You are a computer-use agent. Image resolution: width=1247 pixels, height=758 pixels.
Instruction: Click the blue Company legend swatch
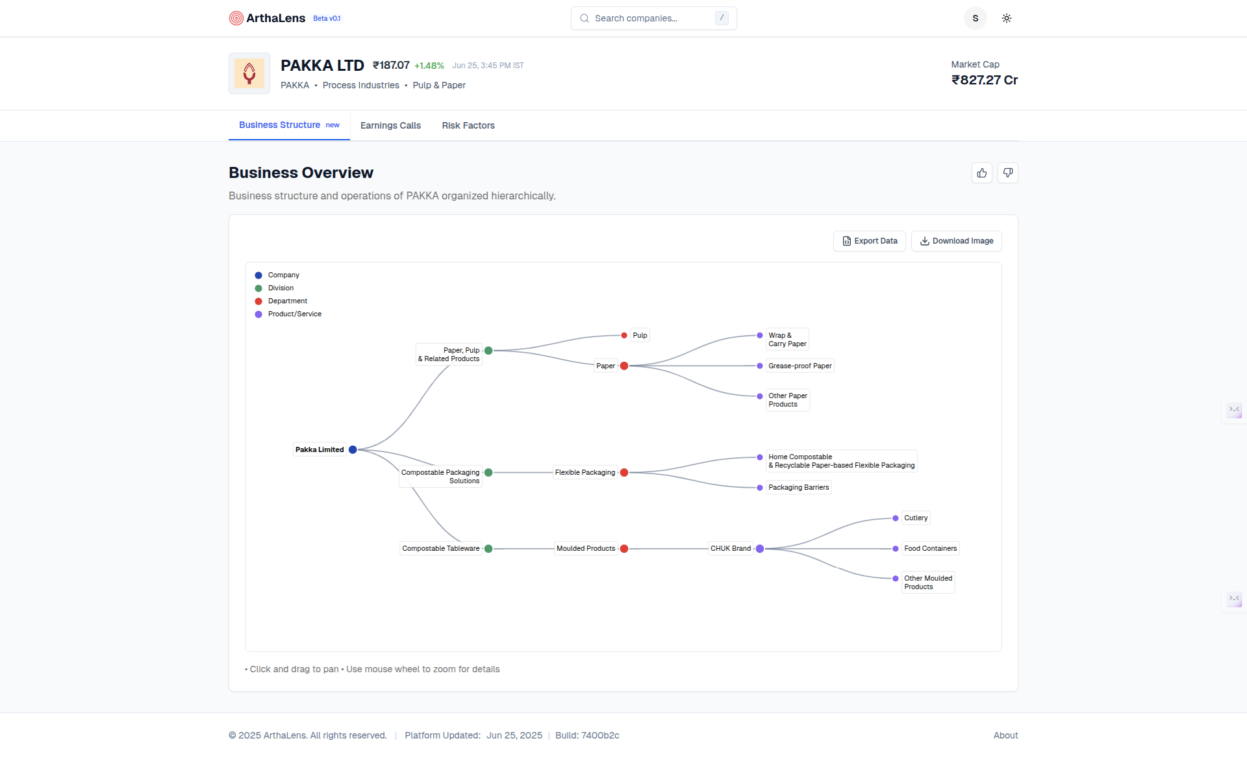[258, 275]
